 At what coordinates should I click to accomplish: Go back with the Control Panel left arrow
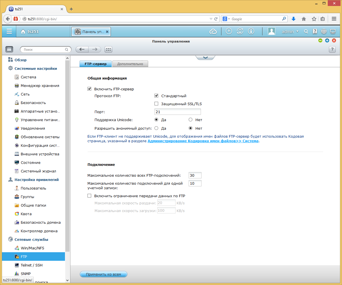click(x=82, y=49)
